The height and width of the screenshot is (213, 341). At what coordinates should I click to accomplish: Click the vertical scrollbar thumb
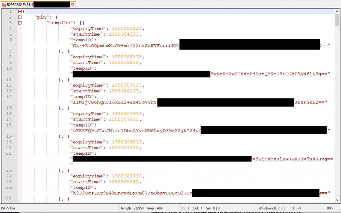337,20
